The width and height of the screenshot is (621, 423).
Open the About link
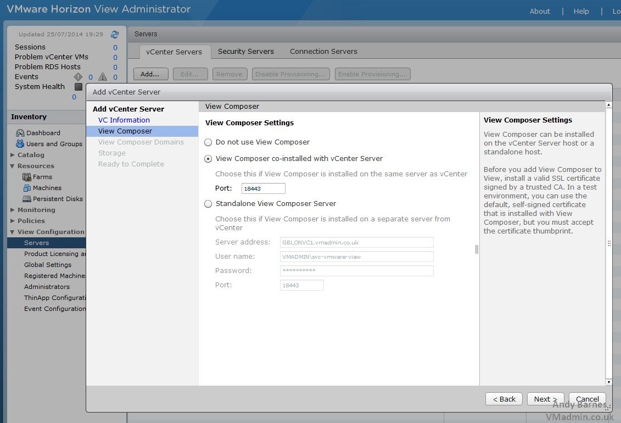(x=540, y=11)
